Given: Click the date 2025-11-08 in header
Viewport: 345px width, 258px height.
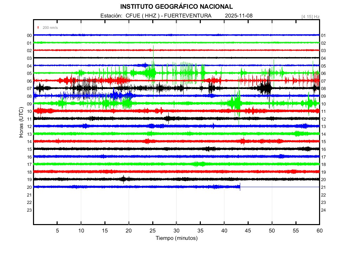Looking at the screenshot, I should pyautogui.click(x=239, y=16).
